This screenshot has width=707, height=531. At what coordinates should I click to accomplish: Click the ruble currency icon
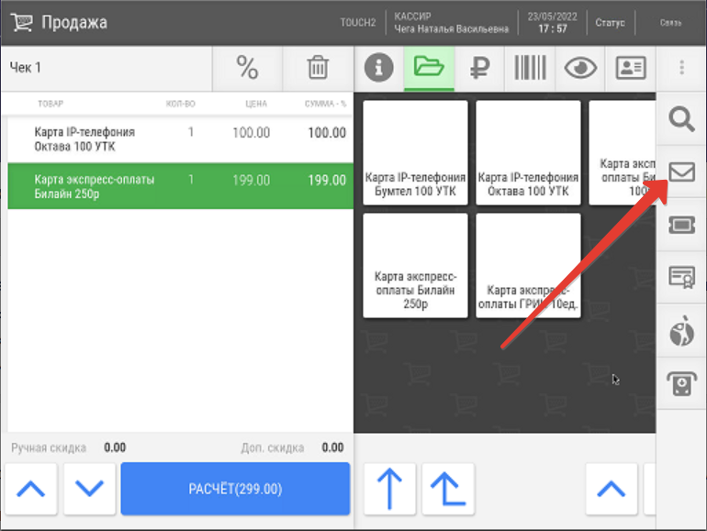(x=479, y=68)
